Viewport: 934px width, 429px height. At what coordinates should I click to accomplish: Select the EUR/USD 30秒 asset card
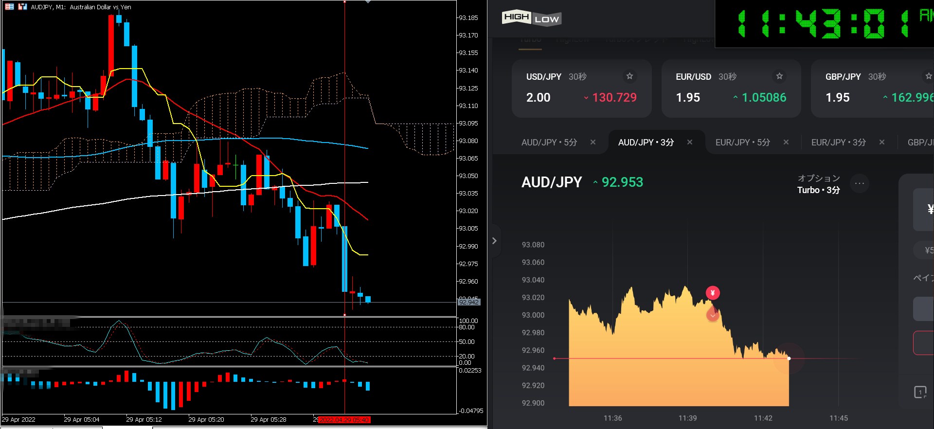(x=731, y=89)
